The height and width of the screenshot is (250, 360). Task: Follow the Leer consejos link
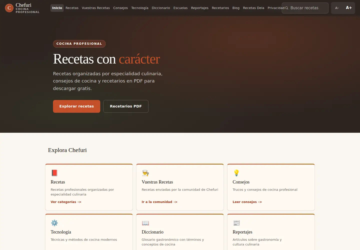point(247,202)
